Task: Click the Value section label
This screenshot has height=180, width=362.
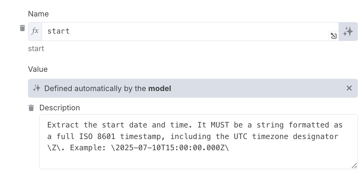Action: 38,69
